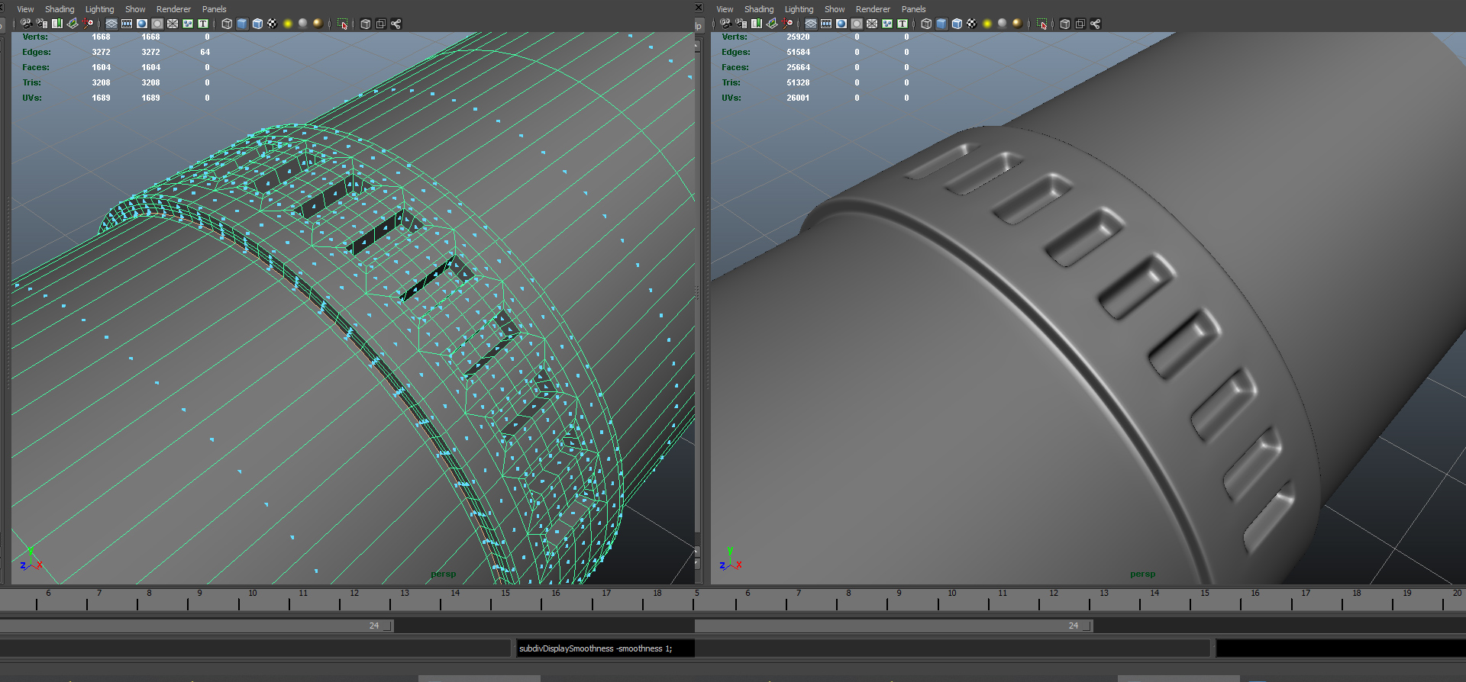Image resolution: width=1466 pixels, height=682 pixels.
Task: Click the X close button above viewports
Action: (x=699, y=8)
